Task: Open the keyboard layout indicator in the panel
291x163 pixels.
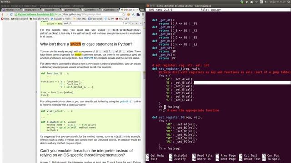Action: point(261,2)
